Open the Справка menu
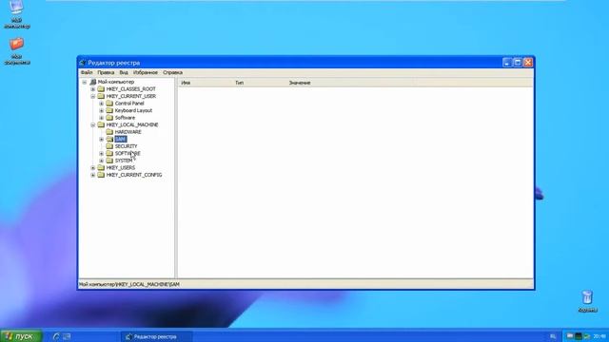Image resolution: width=609 pixels, height=342 pixels. coord(172,72)
